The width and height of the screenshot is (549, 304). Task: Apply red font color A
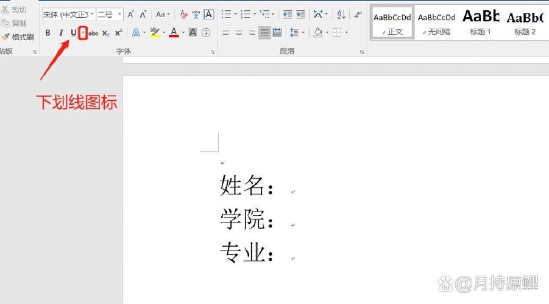pos(174,33)
